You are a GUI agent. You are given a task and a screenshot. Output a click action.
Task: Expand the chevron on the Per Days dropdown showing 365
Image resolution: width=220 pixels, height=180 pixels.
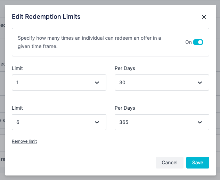click(200, 122)
